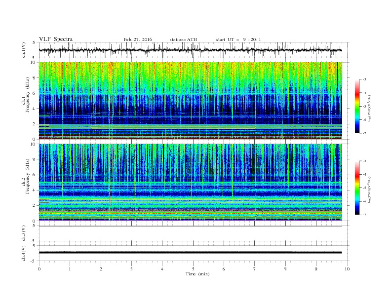This screenshot has height=302, width=391.
Task: Click the "station=ATH" header label
Action: 183,39
